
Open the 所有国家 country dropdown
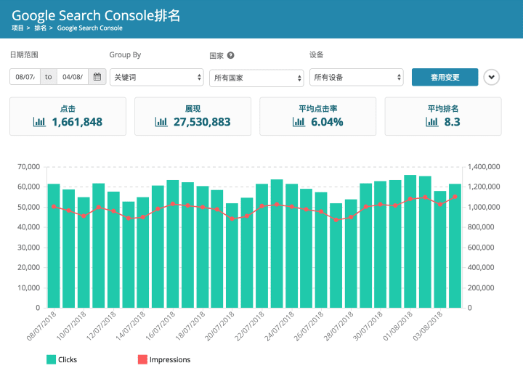[x=256, y=78]
